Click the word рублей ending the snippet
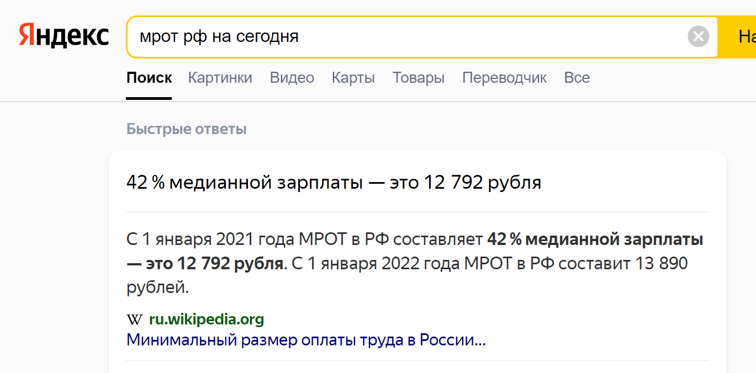 tap(157, 287)
